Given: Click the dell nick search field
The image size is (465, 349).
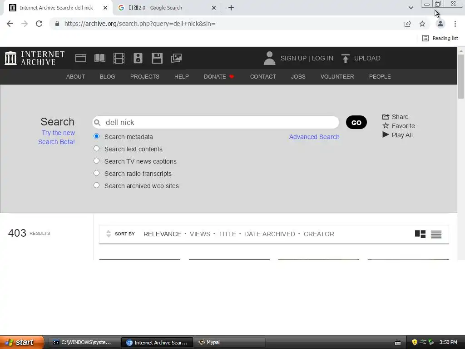Looking at the screenshot, I should [216, 122].
